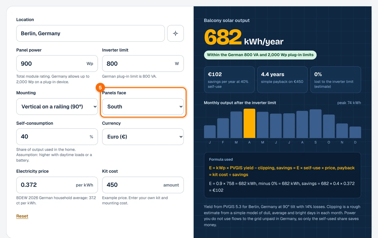The image size is (378, 238).
Task: Click the 'Formula used' heading
Action: click(221, 159)
